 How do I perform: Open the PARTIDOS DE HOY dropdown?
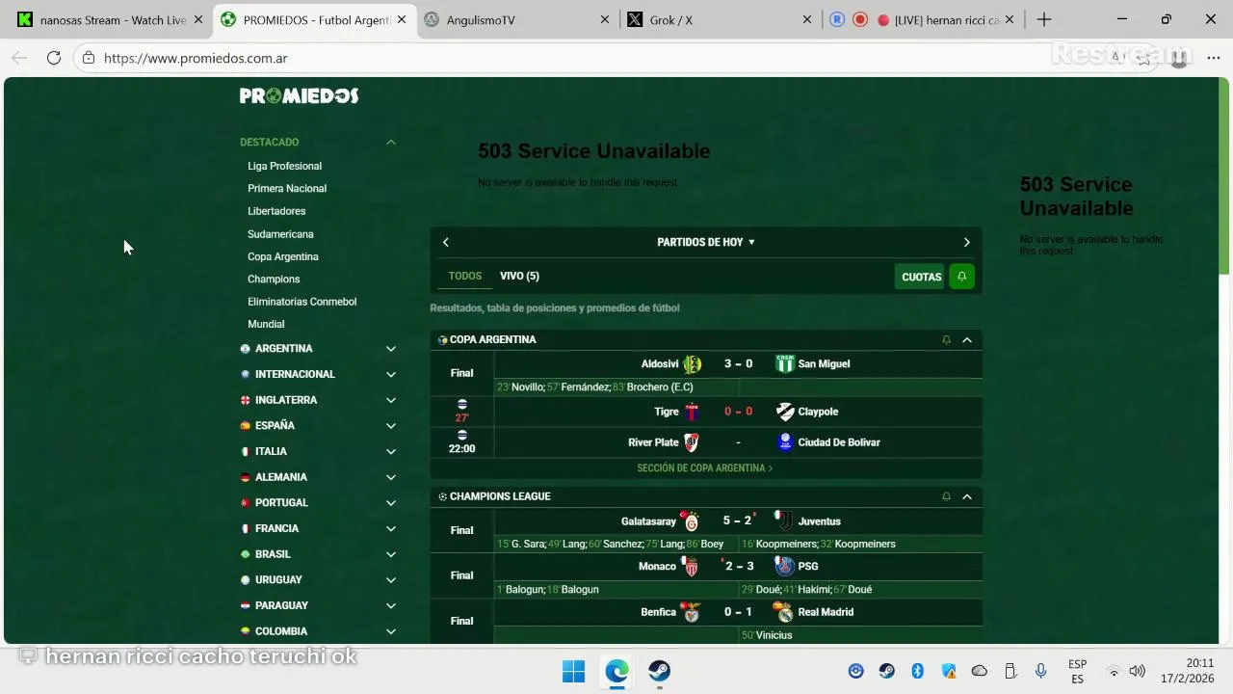coord(706,242)
